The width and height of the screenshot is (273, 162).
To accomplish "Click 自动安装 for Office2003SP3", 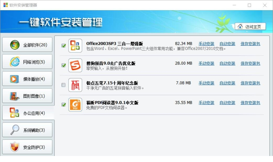I will tap(227, 44).
